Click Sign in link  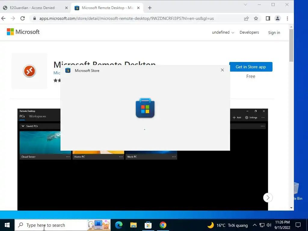tap(274, 32)
